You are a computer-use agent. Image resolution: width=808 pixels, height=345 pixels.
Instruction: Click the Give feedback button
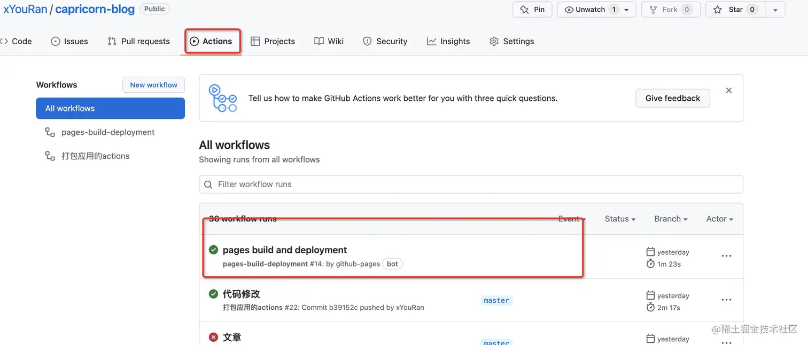(x=673, y=98)
